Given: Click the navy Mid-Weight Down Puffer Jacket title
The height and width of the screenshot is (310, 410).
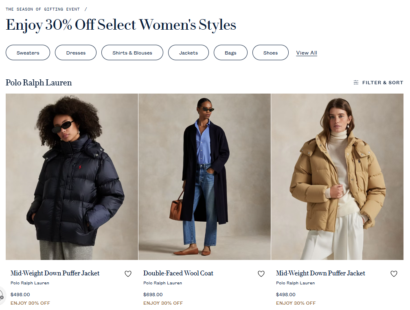Looking at the screenshot, I should [x=55, y=273].
